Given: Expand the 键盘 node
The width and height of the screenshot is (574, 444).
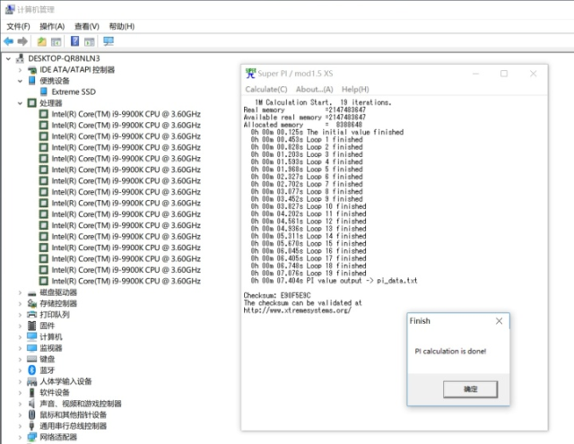Looking at the screenshot, I should pyautogui.click(x=20, y=359).
